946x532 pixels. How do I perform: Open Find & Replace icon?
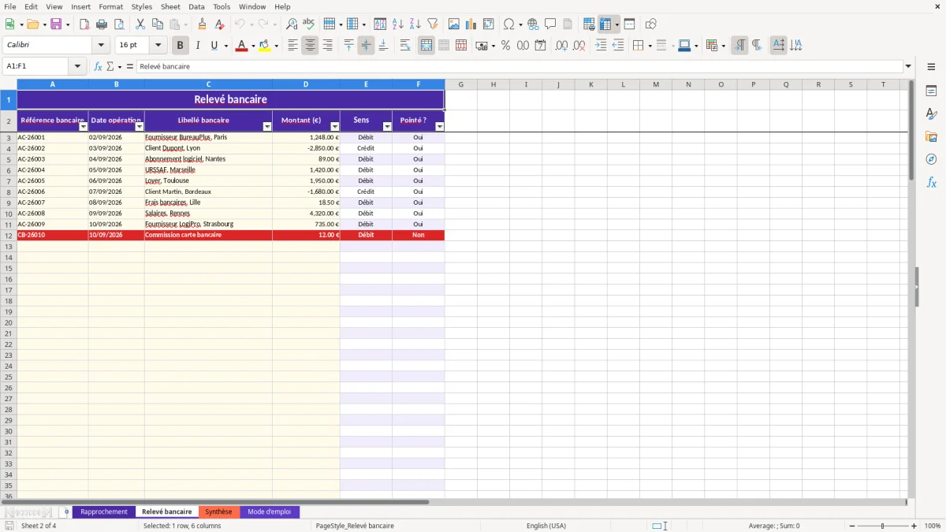point(292,24)
